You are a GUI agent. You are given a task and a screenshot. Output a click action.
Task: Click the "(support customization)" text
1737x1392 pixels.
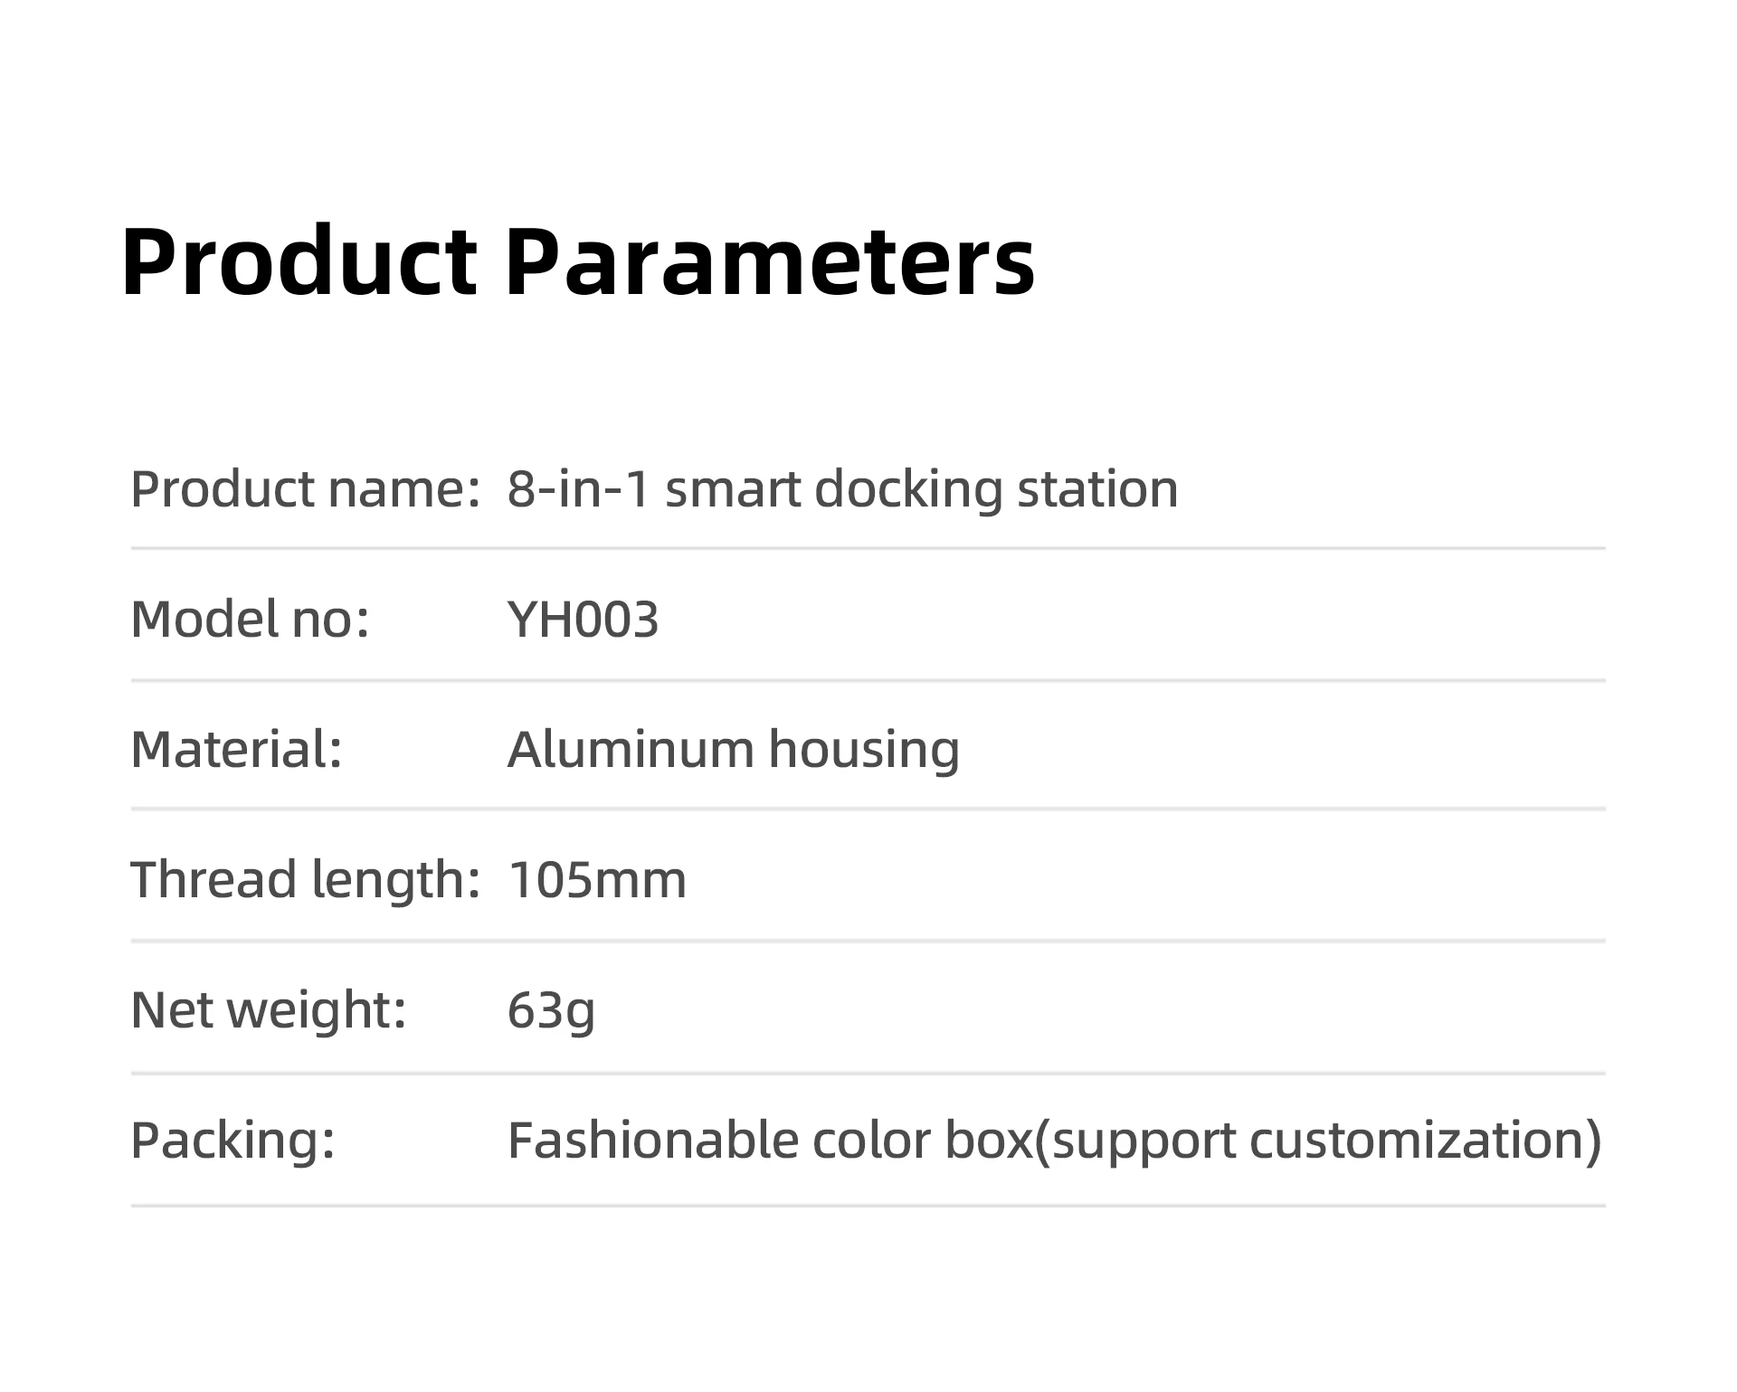(1317, 1140)
